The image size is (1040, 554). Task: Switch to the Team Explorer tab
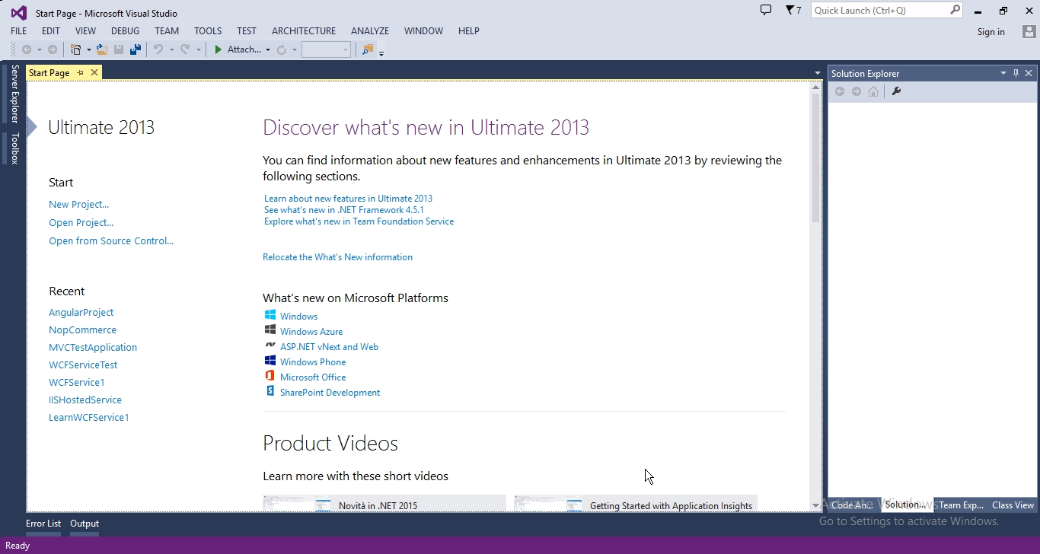[x=961, y=505]
